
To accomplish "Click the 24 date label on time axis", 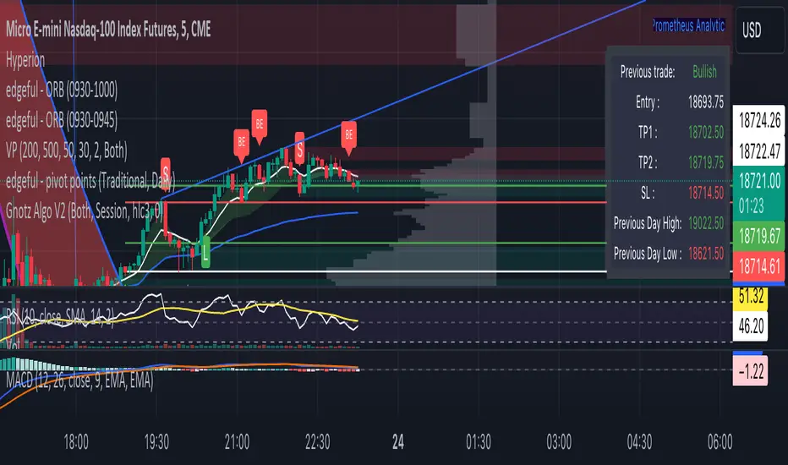I will 398,442.
